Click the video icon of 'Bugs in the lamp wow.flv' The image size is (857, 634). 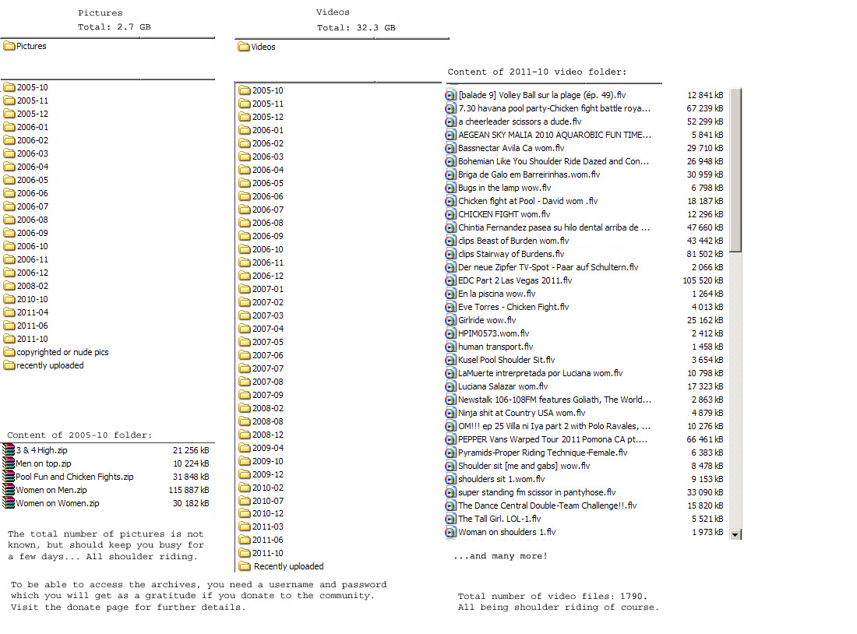(x=450, y=188)
